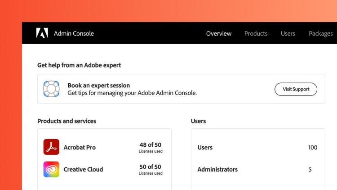
Task: Select the Acrobat Pro product name
Action: tap(80, 147)
